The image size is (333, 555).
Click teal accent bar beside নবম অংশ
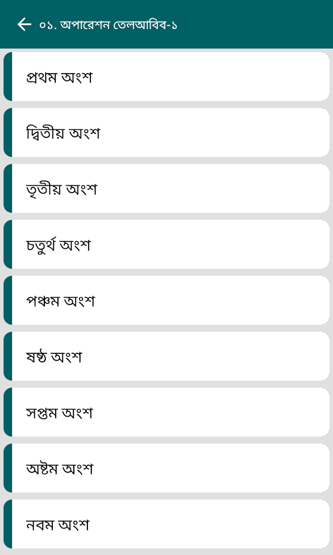click(x=8, y=524)
